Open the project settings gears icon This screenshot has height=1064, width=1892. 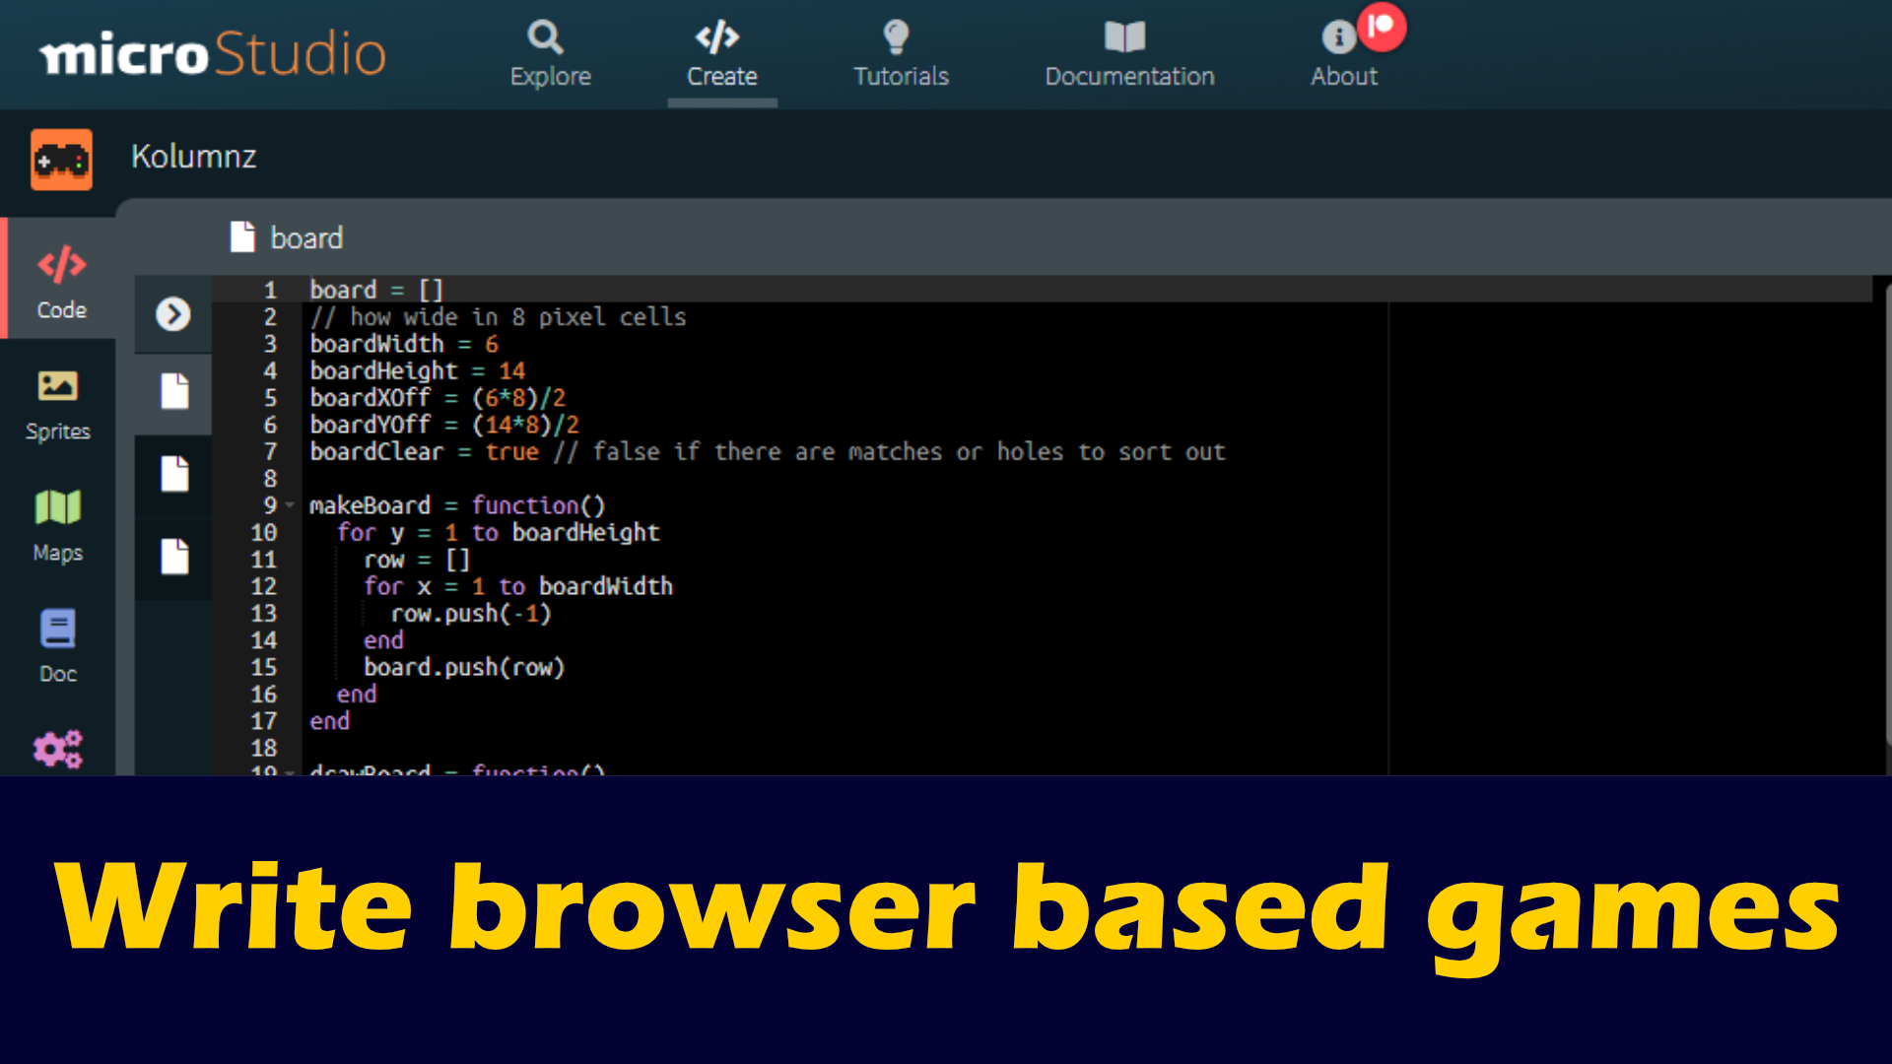(57, 749)
